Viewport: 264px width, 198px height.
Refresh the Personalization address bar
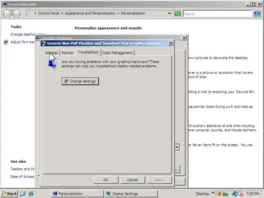178,14
